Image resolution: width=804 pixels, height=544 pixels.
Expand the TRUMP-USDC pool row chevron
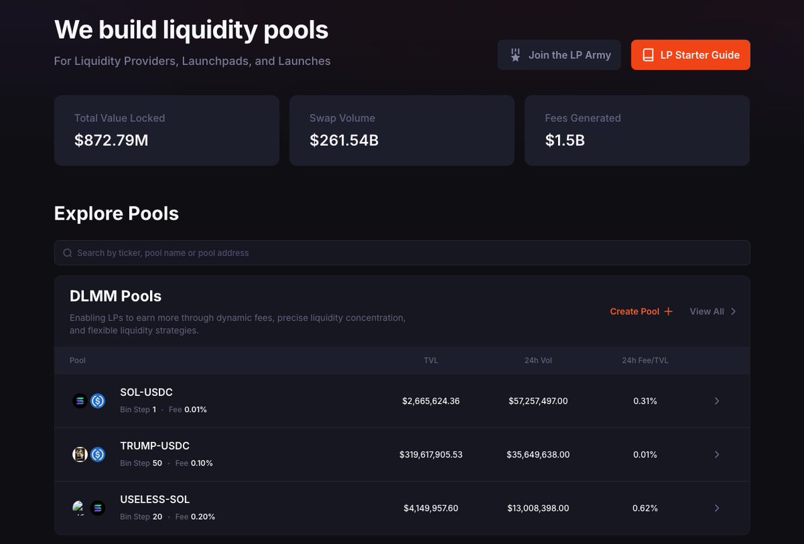coord(716,454)
